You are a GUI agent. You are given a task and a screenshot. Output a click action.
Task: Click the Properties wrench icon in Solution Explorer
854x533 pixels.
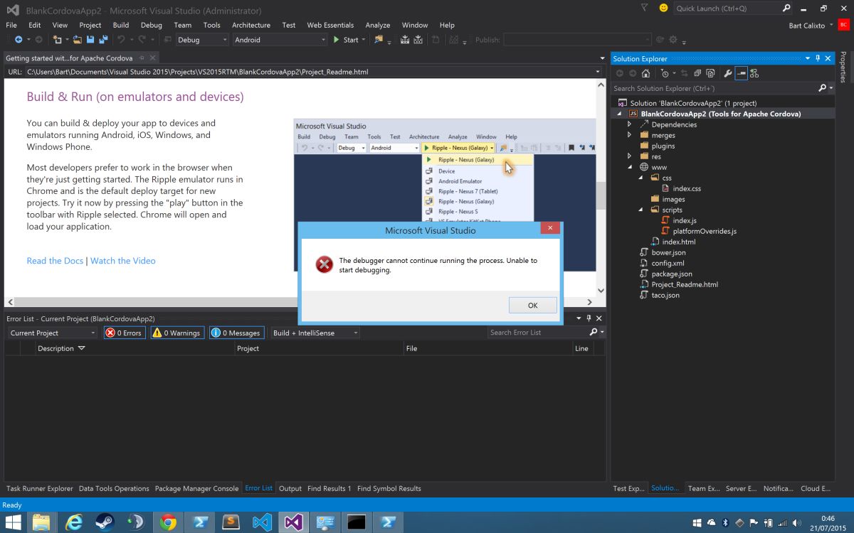coord(727,73)
